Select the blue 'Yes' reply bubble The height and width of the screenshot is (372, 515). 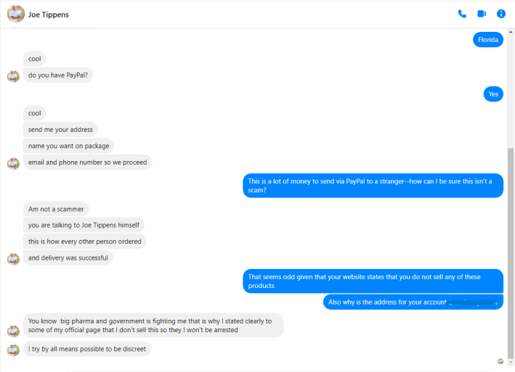click(493, 94)
